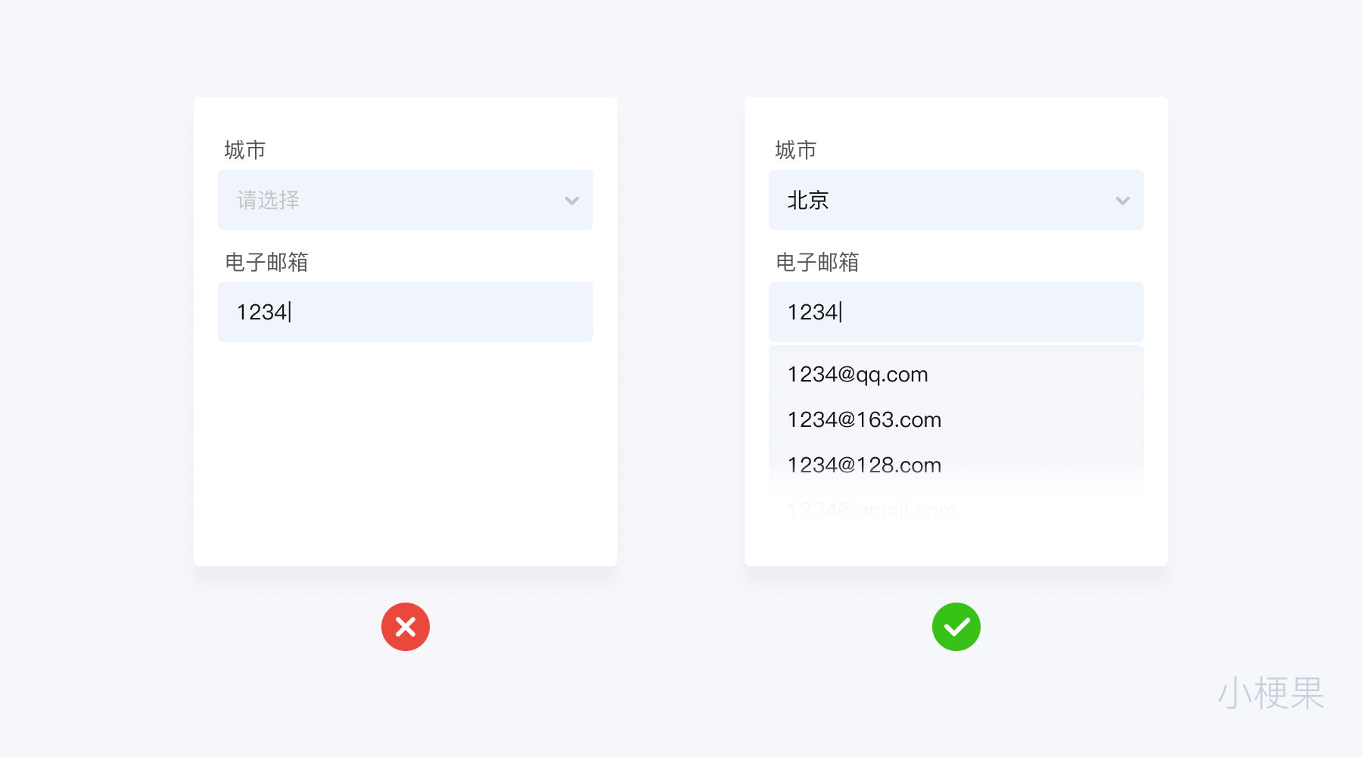Click the 电子邮箱 label above the left input
1362x757 pixels.
pyautogui.click(x=265, y=262)
